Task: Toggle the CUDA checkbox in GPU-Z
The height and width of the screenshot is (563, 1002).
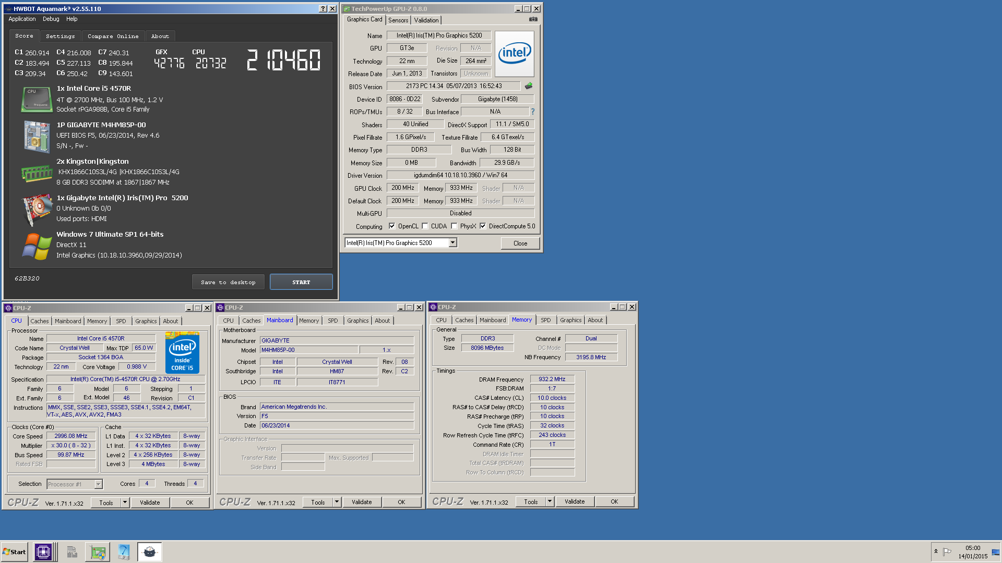Action: point(425,226)
